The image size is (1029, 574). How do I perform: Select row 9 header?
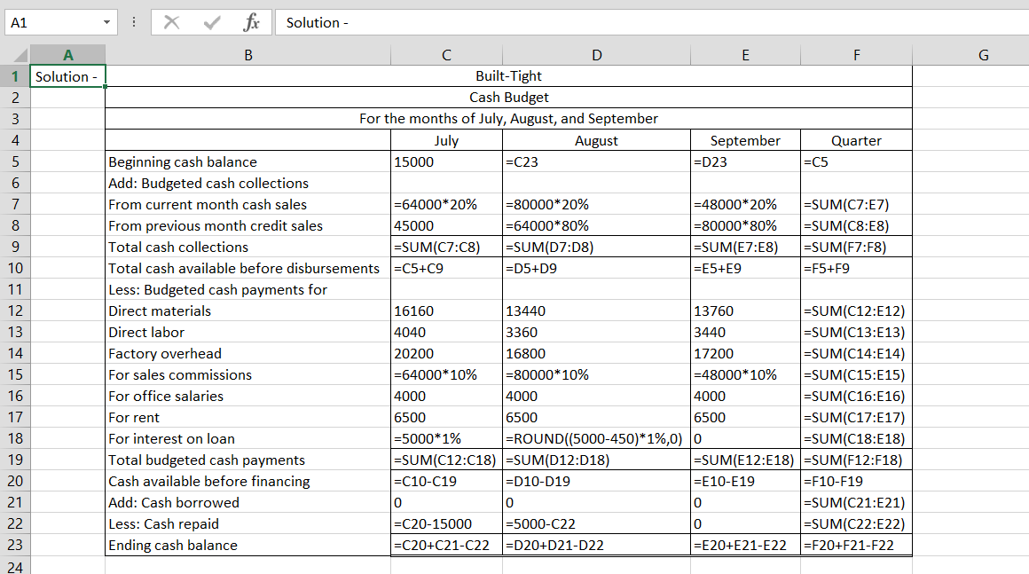[x=15, y=247]
